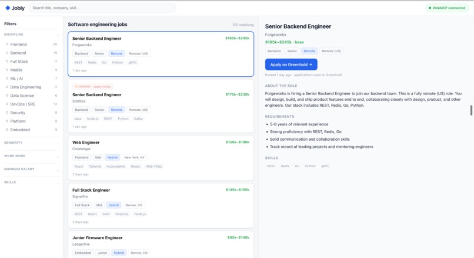Screen dimensions: 474x258
Task: Click the Forgeworks company name in detail panel
Action: 275,35
